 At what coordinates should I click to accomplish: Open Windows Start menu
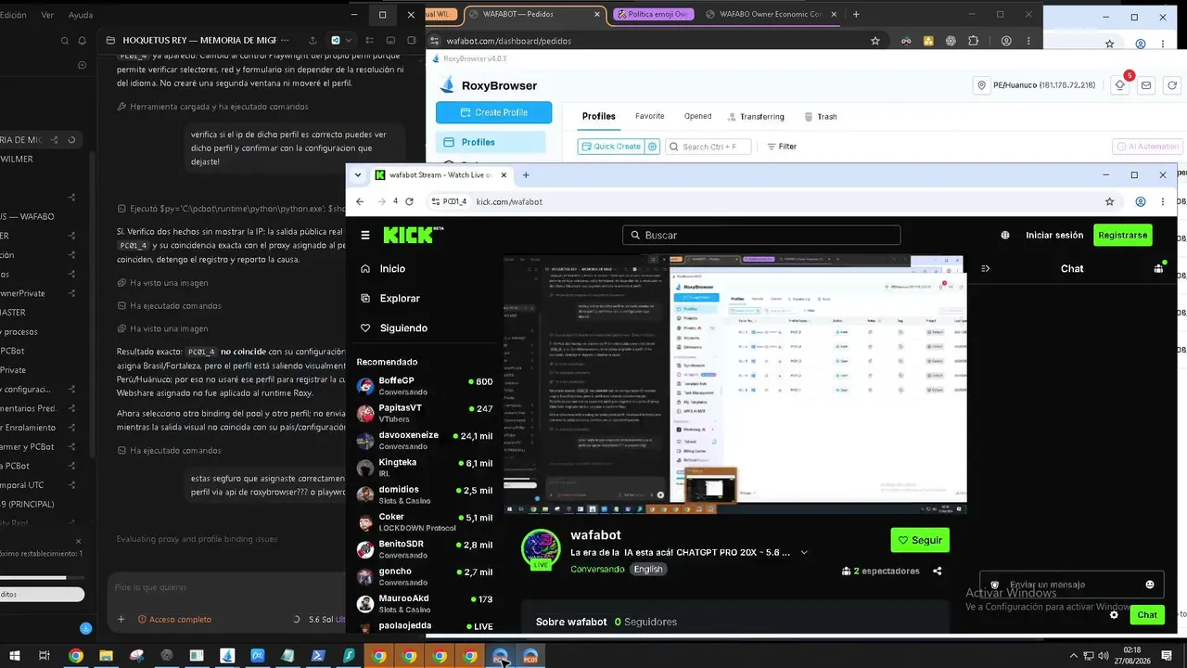(x=14, y=656)
